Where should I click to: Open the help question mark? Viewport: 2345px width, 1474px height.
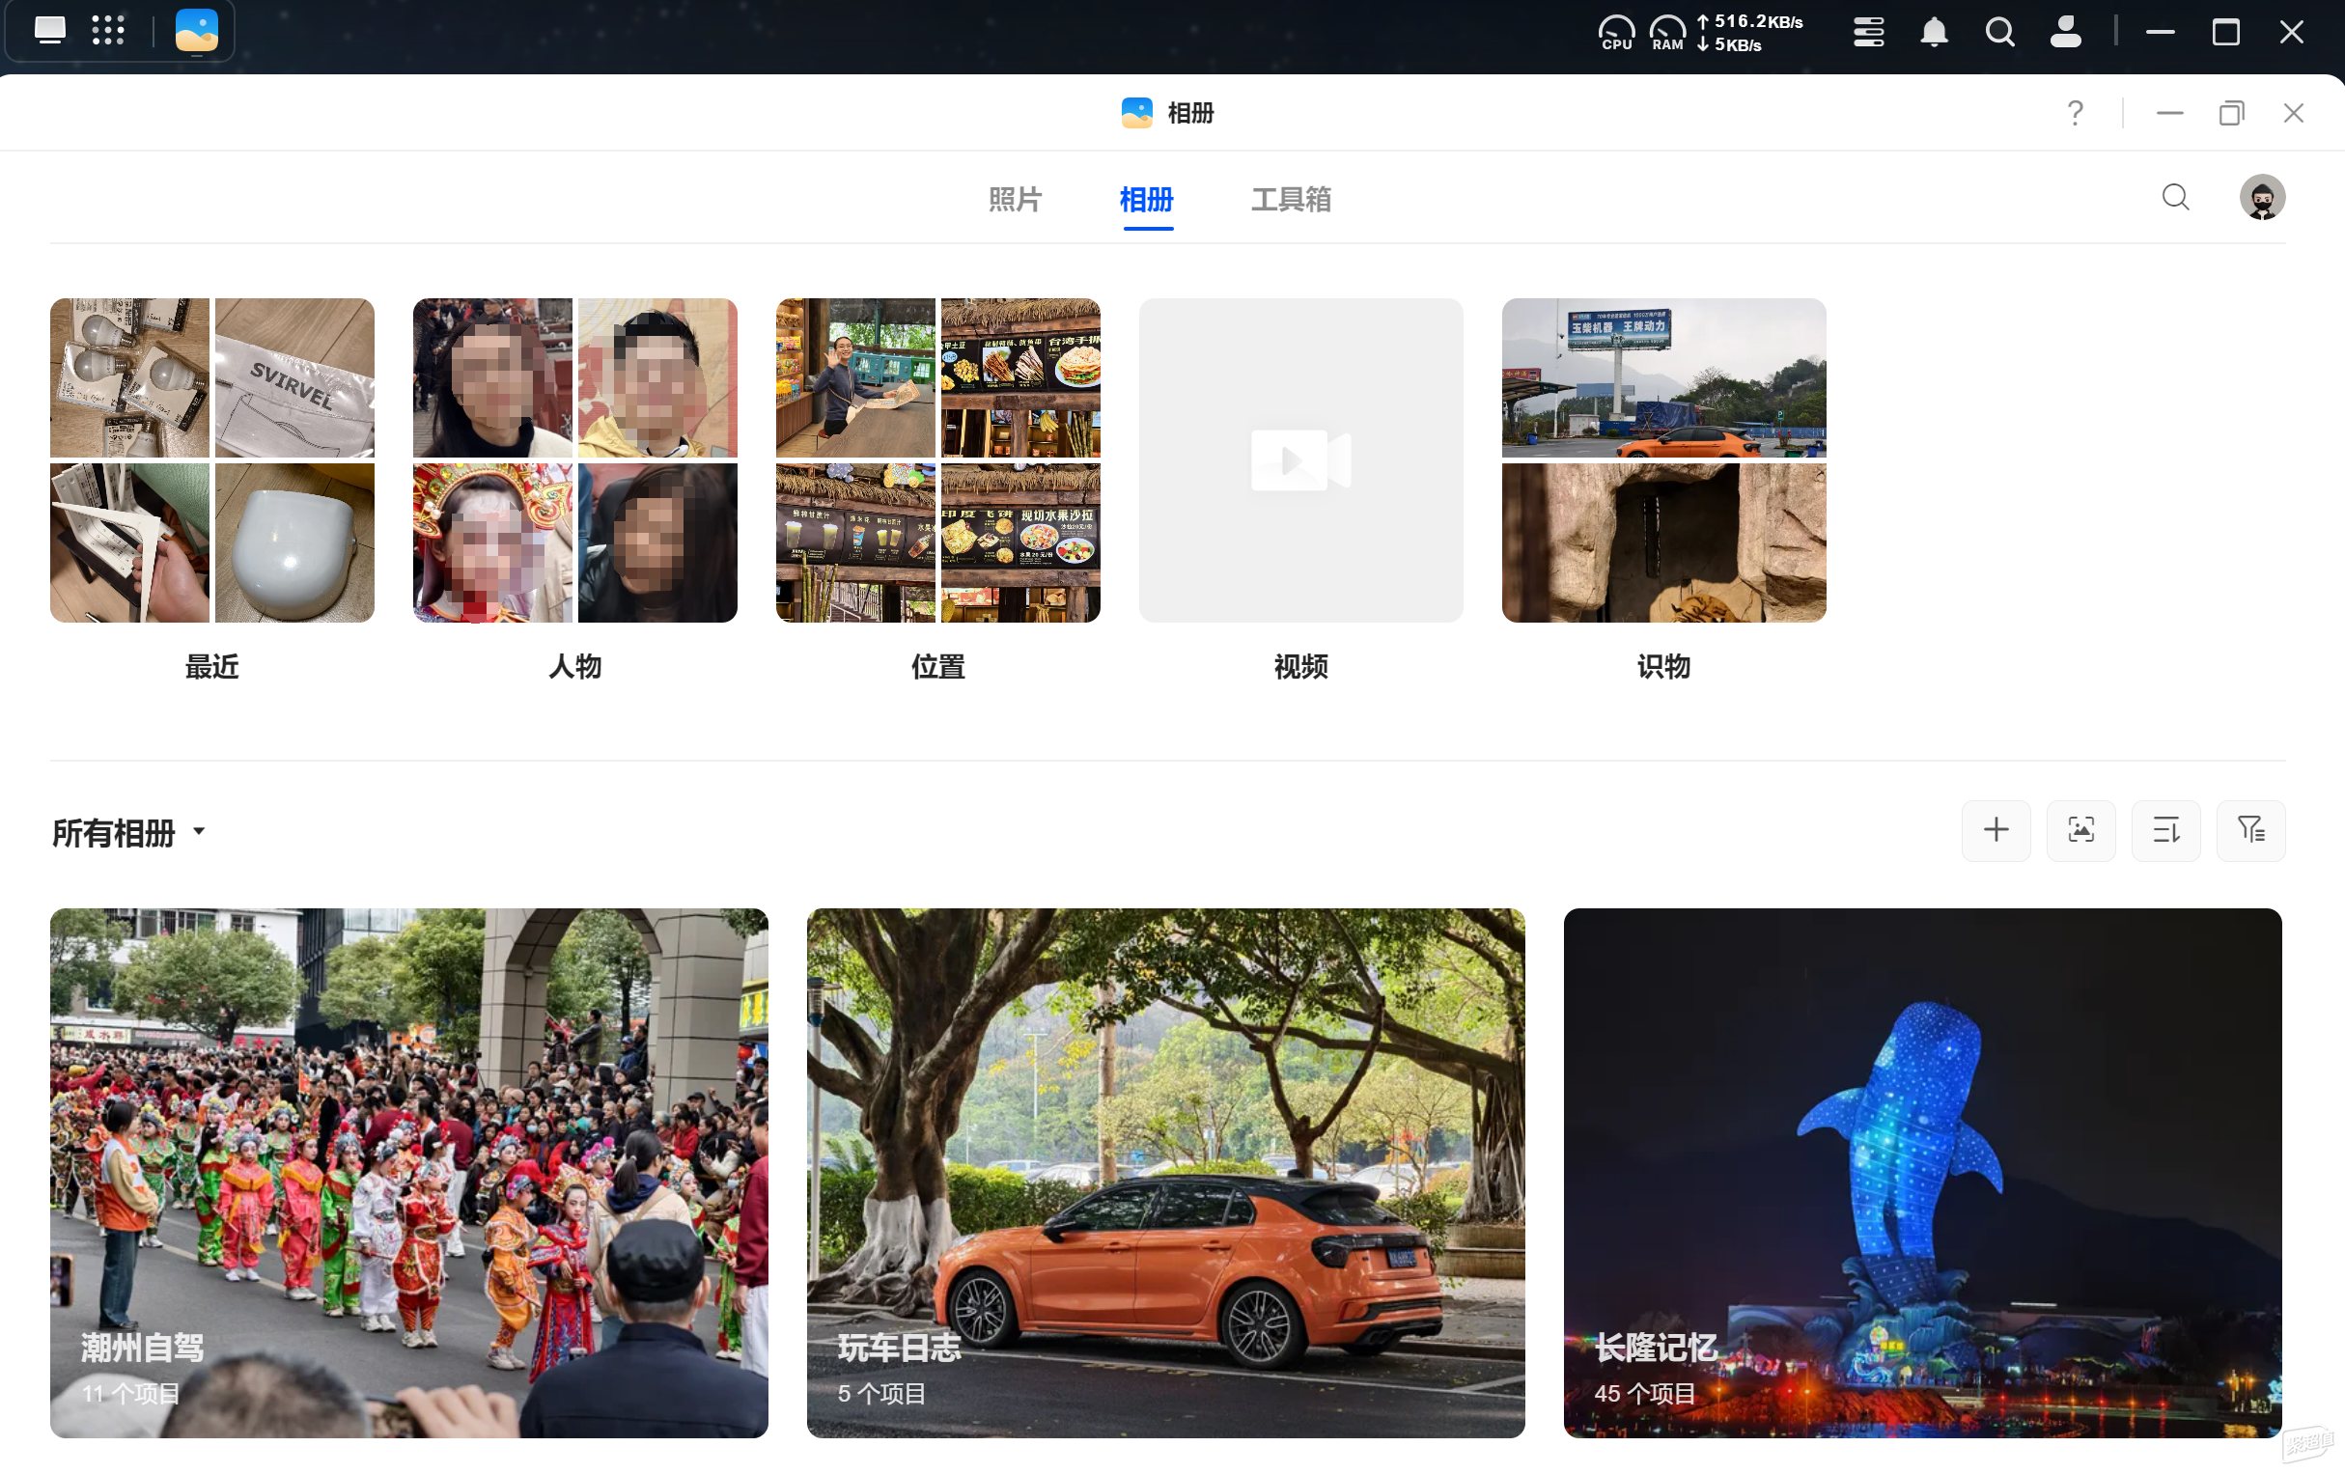(2076, 113)
